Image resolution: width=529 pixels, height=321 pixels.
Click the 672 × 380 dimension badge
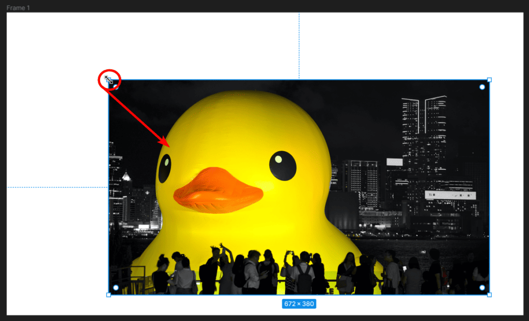299,304
